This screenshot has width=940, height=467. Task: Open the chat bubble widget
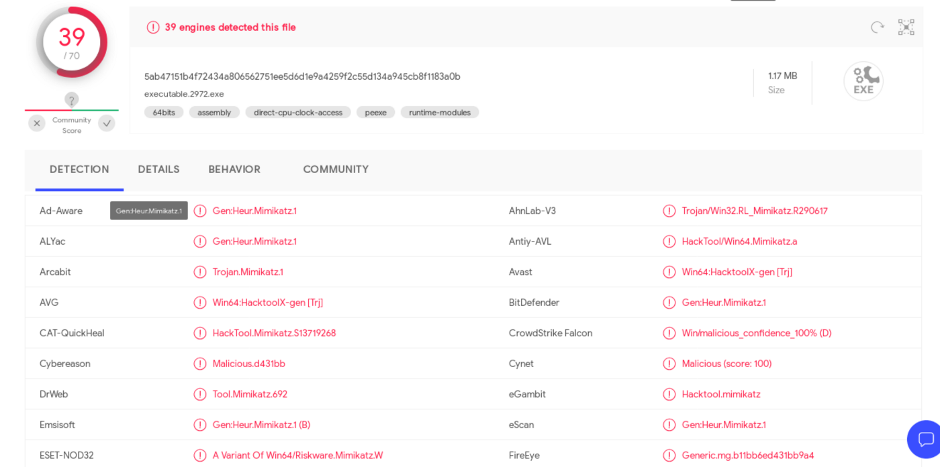tap(926, 439)
